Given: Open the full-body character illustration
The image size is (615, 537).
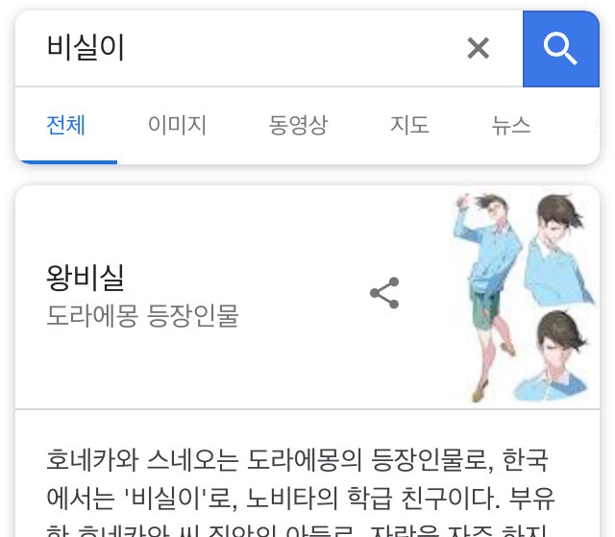Looking at the screenshot, I should tap(485, 297).
